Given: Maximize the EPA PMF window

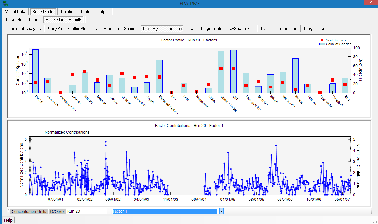Looking at the screenshot, I should (x=359, y=2).
